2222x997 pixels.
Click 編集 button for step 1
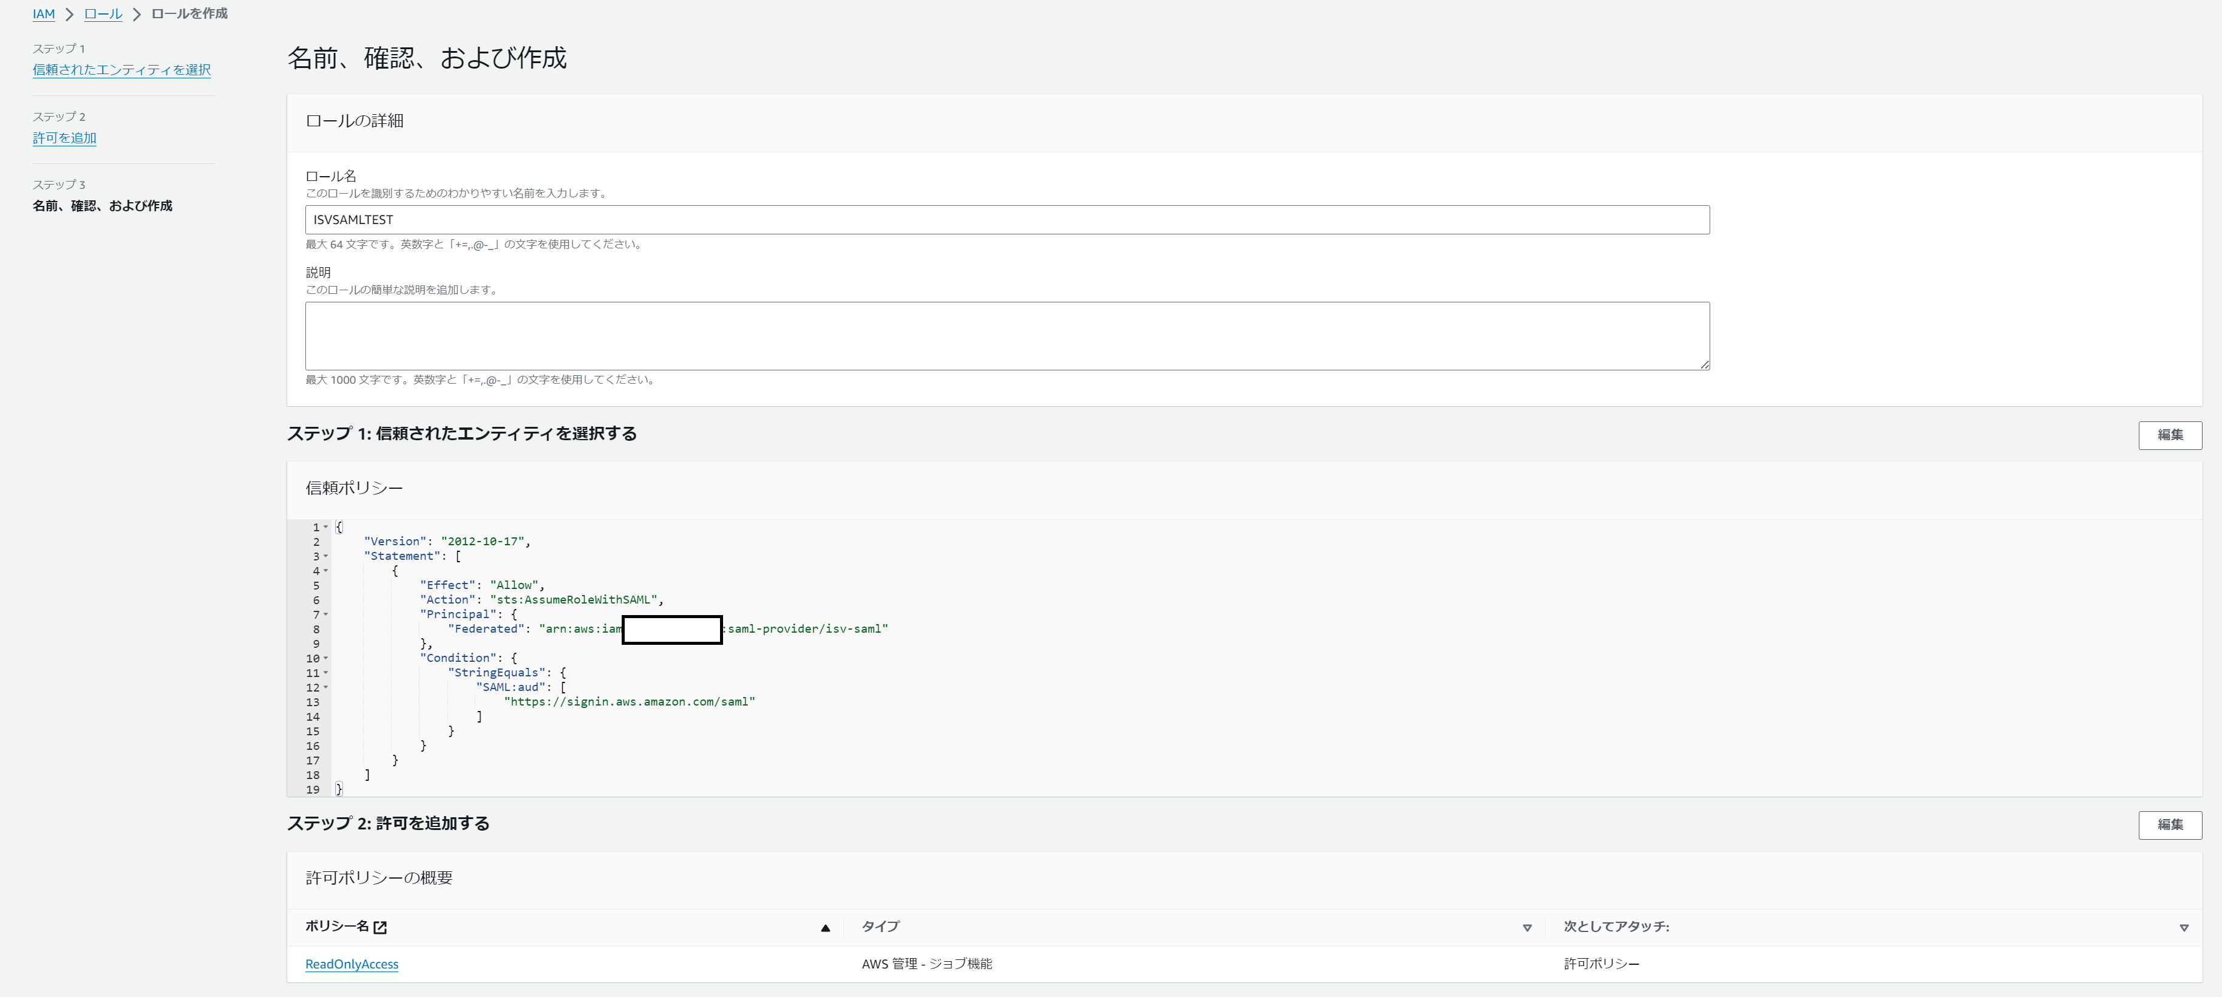2169,435
